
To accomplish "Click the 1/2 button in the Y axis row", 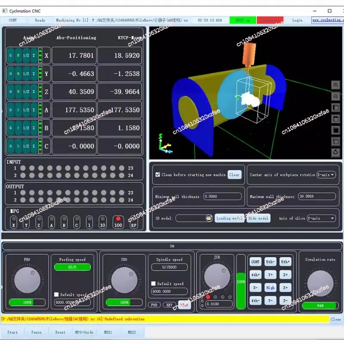I will pyautogui.click(x=26, y=74).
